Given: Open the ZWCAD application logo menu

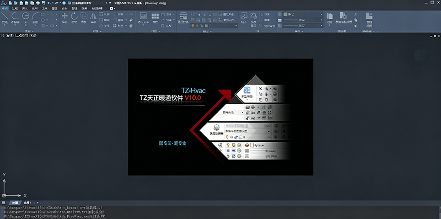Looking at the screenshot, I should click(4, 3).
